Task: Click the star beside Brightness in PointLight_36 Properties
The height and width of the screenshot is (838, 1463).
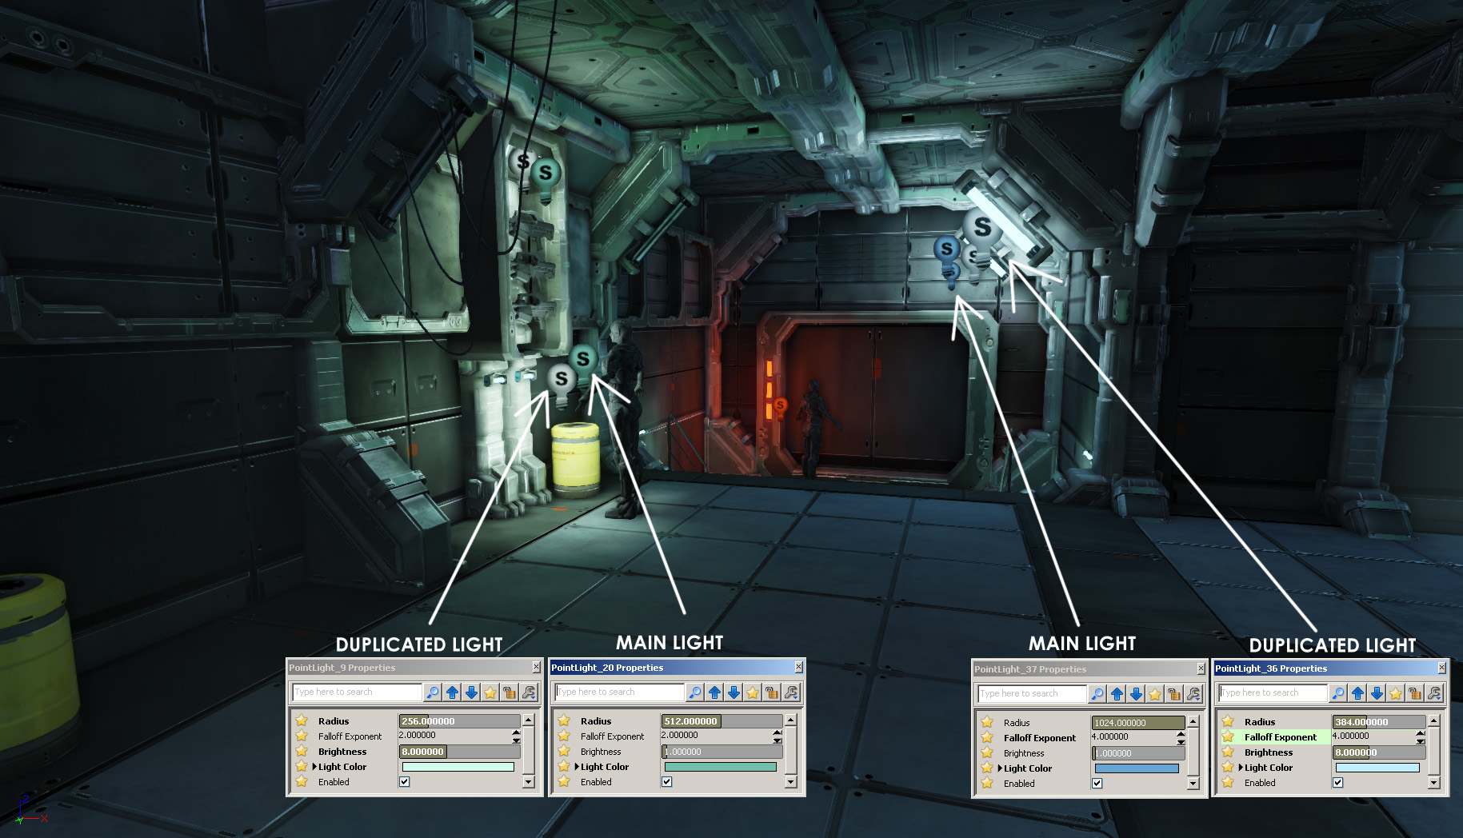Action: click(1228, 752)
